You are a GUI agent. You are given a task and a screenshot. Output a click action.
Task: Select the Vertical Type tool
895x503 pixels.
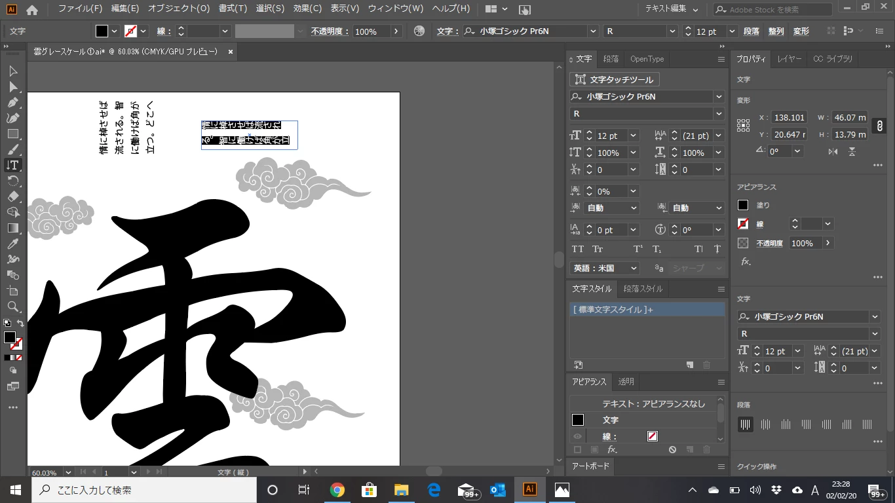(x=12, y=165)
